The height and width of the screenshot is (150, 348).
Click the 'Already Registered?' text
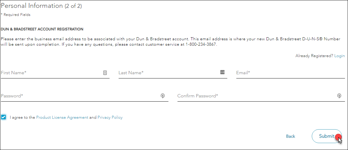314,56
